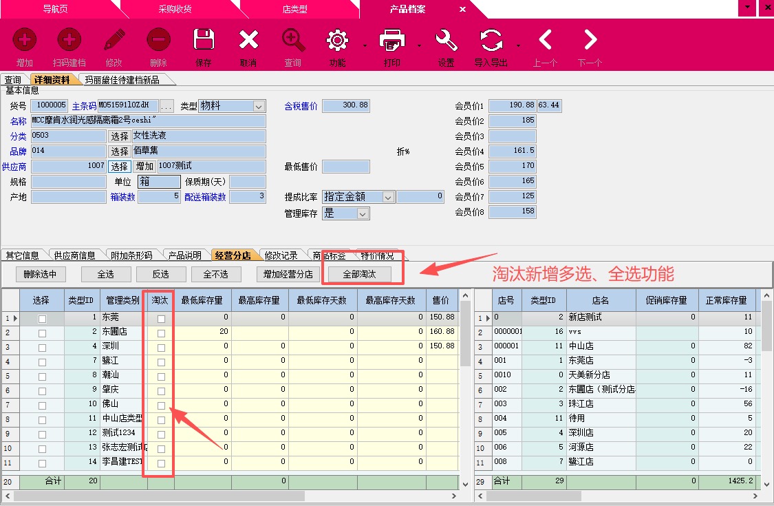Check the 选择 checkbox for 东莞 row
This screenshot has height=506, width=774.
tap(43, 319)
